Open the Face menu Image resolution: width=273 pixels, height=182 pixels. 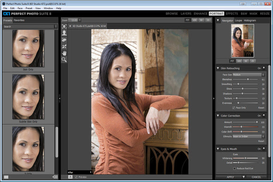20,8
